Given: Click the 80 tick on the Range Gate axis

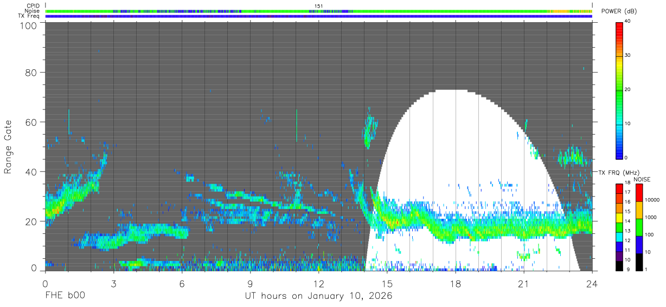Looking at the screenshot, I should coord(32,73).
